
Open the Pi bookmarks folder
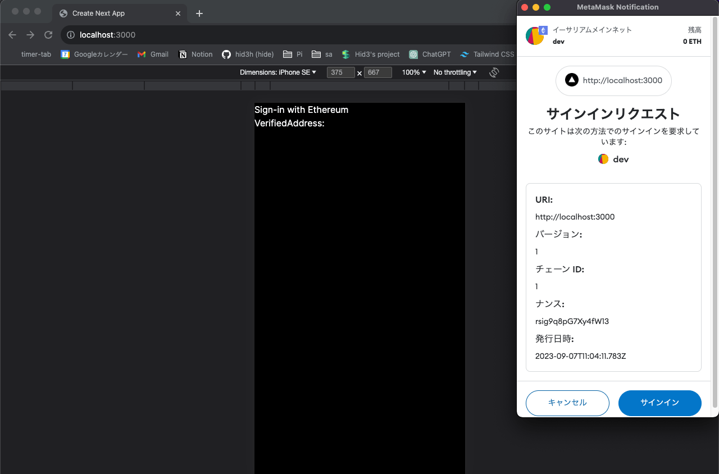pyautogui.click(x=293, y=54)
